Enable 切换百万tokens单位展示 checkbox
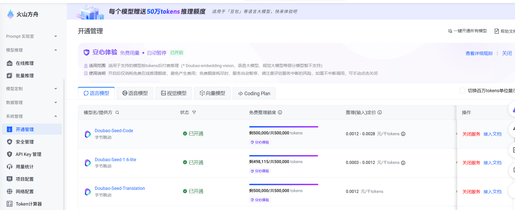The width and height of the screenshot is (515, 210). (462, 91)
